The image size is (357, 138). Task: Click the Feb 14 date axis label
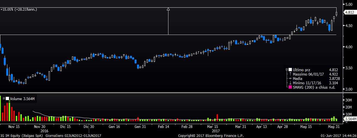click(x=164, y=127)
